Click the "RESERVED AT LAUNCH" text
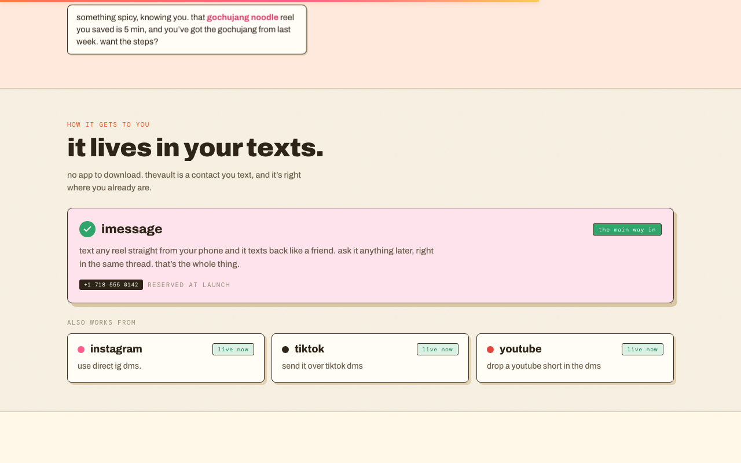Screen dimensions: 741x463 (189, 285)
